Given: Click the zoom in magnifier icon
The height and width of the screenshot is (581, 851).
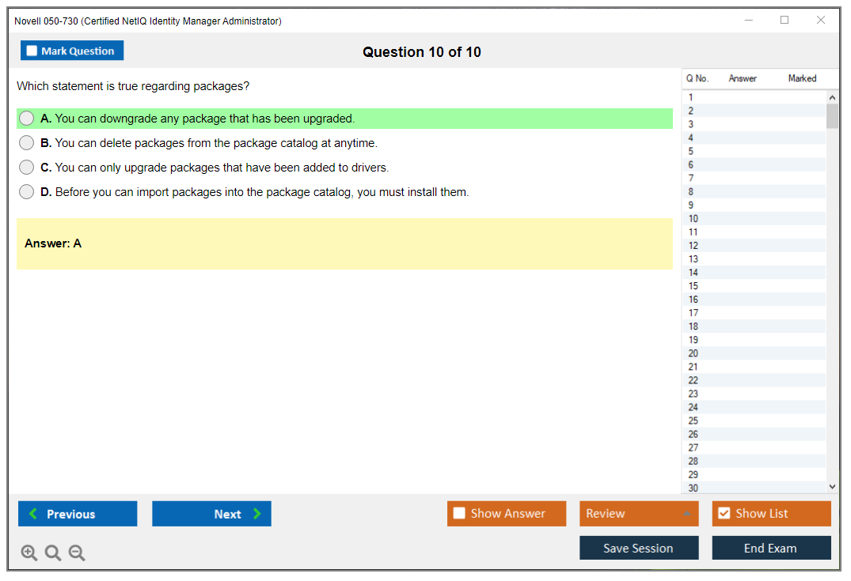Looking at the screenshot, I should [29, 553].
